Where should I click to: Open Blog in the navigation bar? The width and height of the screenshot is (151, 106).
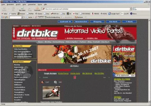pos(90,42)
